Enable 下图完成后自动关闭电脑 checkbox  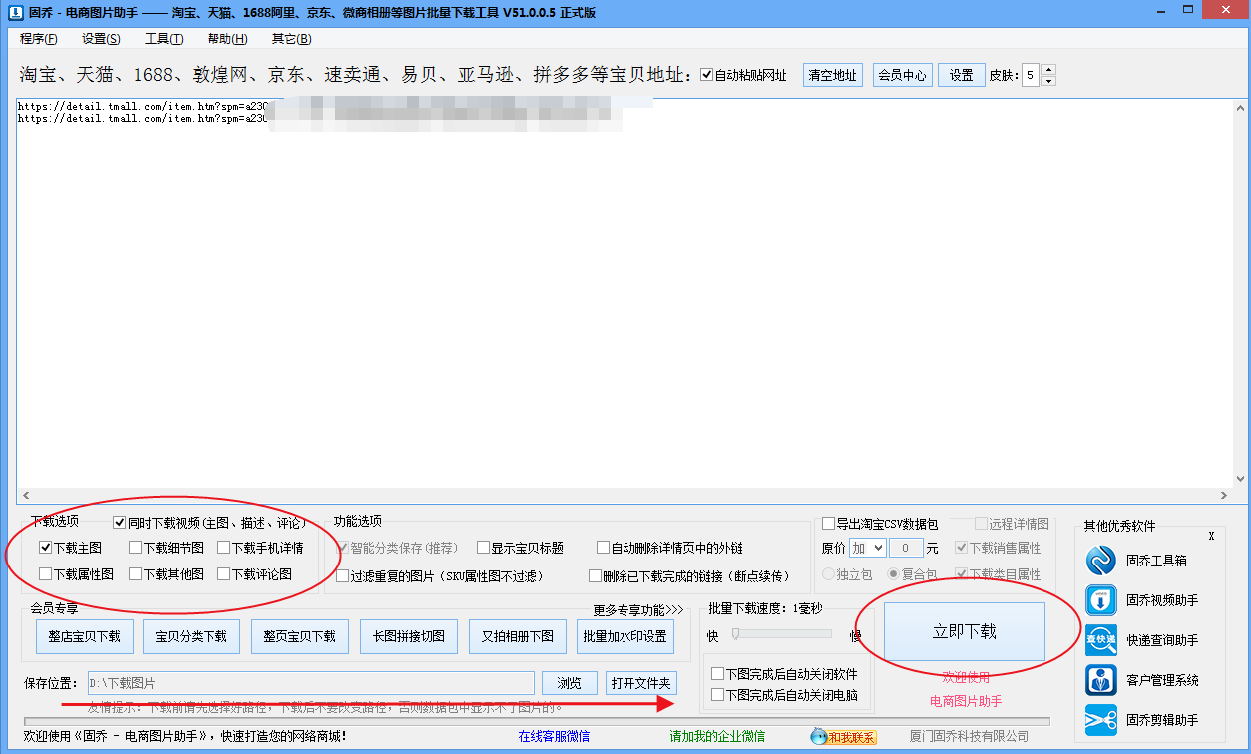coord(717,695)
